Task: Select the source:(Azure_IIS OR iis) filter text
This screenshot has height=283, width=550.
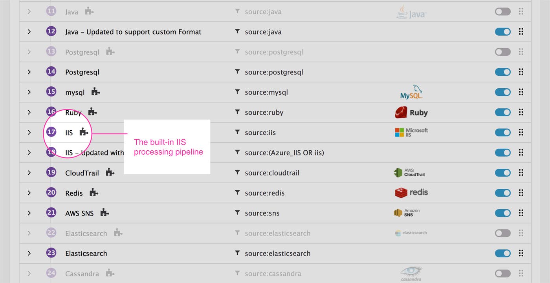Action: click(284, 153)
